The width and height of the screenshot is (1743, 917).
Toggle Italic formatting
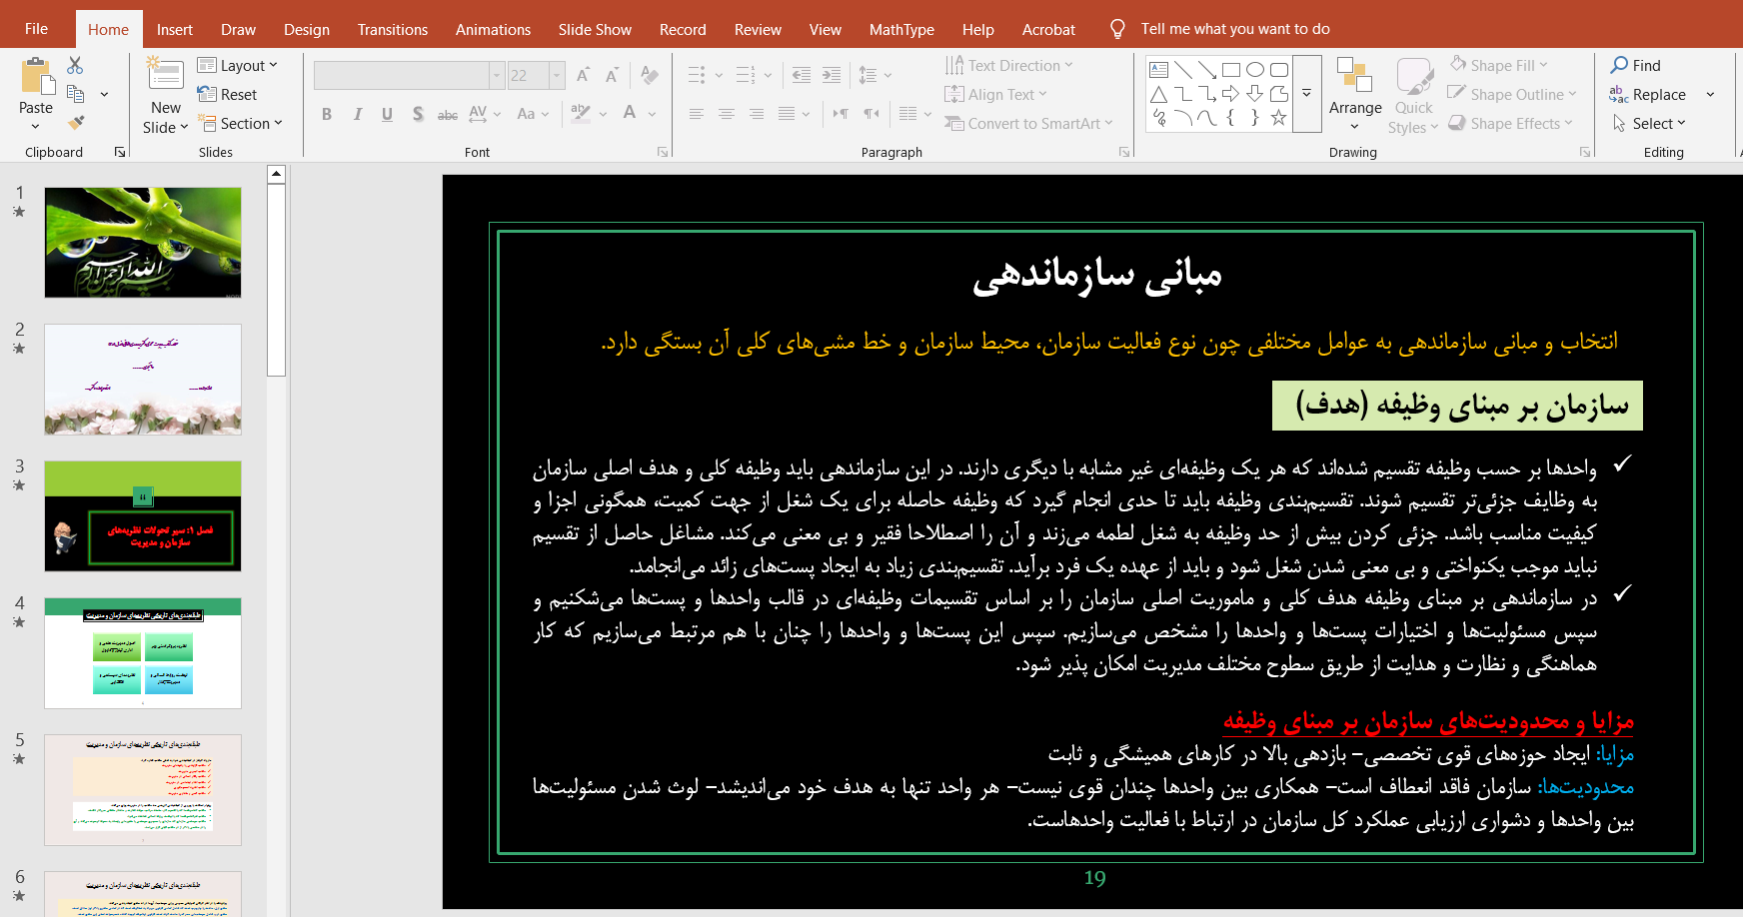tap(357, 114)
